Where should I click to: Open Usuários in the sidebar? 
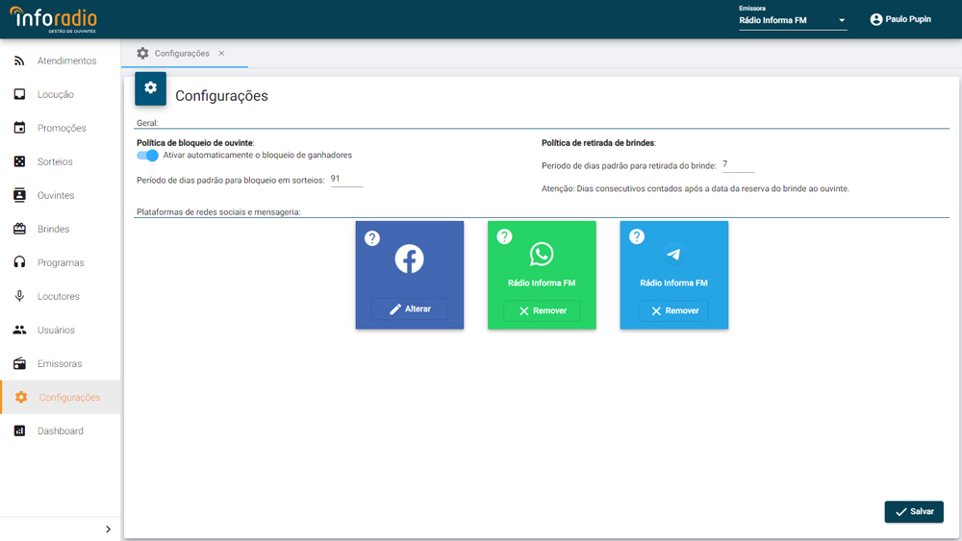pos(60,330)
